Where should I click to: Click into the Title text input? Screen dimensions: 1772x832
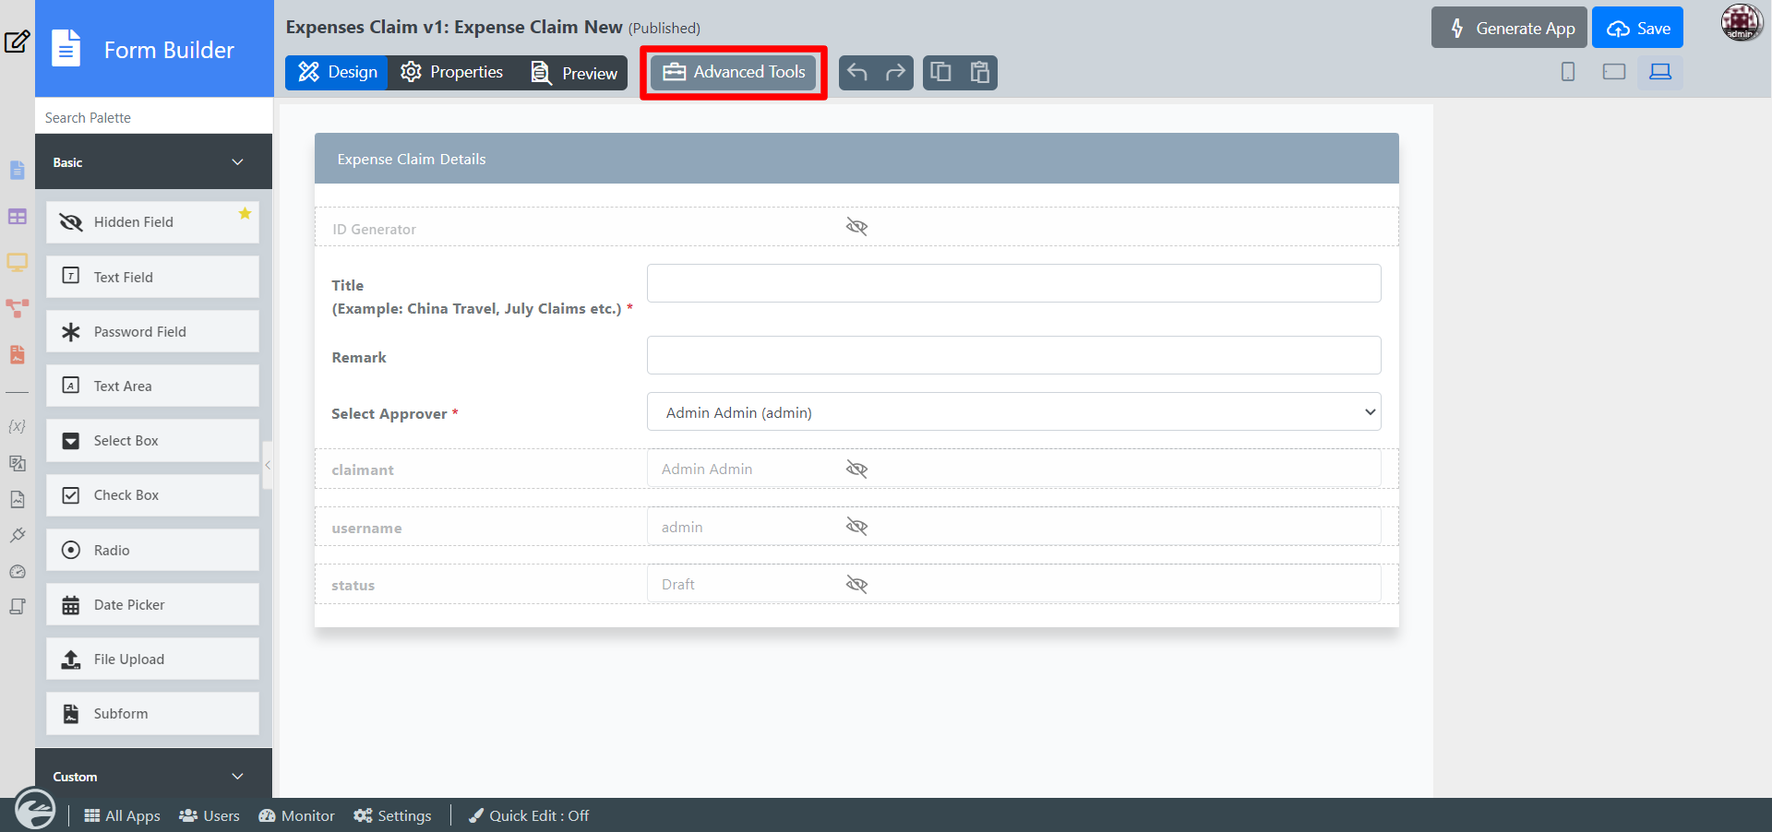tap(1013, 283)
